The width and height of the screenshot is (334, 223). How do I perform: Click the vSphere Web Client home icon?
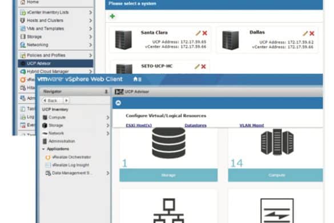(135, 79)
